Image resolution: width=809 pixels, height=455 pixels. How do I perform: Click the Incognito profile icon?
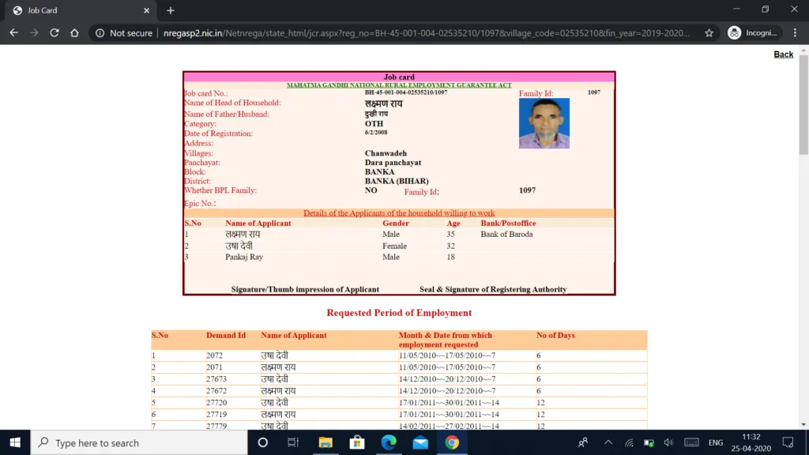tap(749, 33)
